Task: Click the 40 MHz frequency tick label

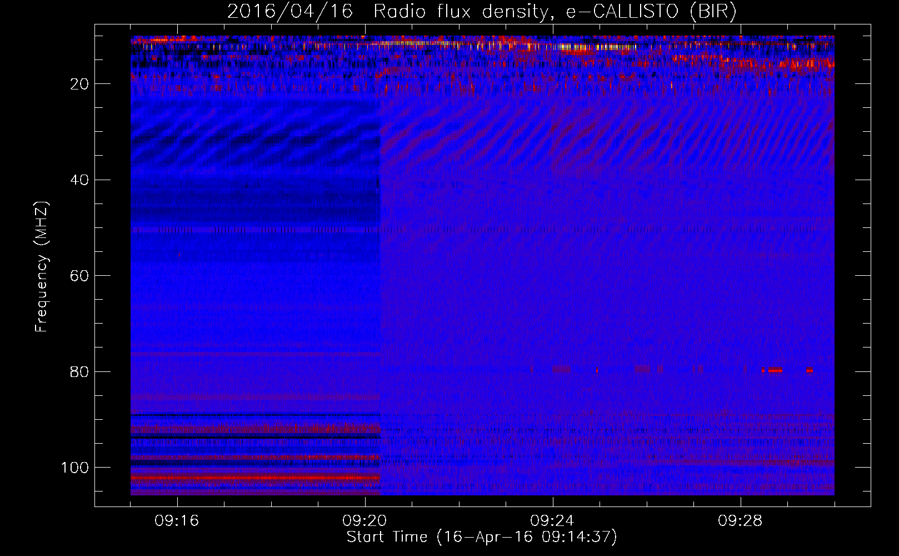Action: tap(79, 180)
